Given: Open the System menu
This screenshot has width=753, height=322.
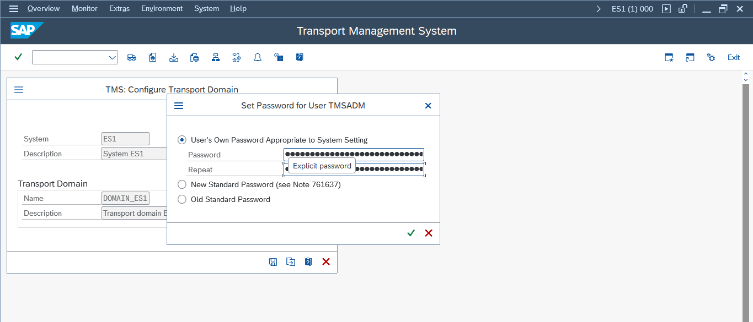Looking at the screenshot, I should [x=206, y=9].
